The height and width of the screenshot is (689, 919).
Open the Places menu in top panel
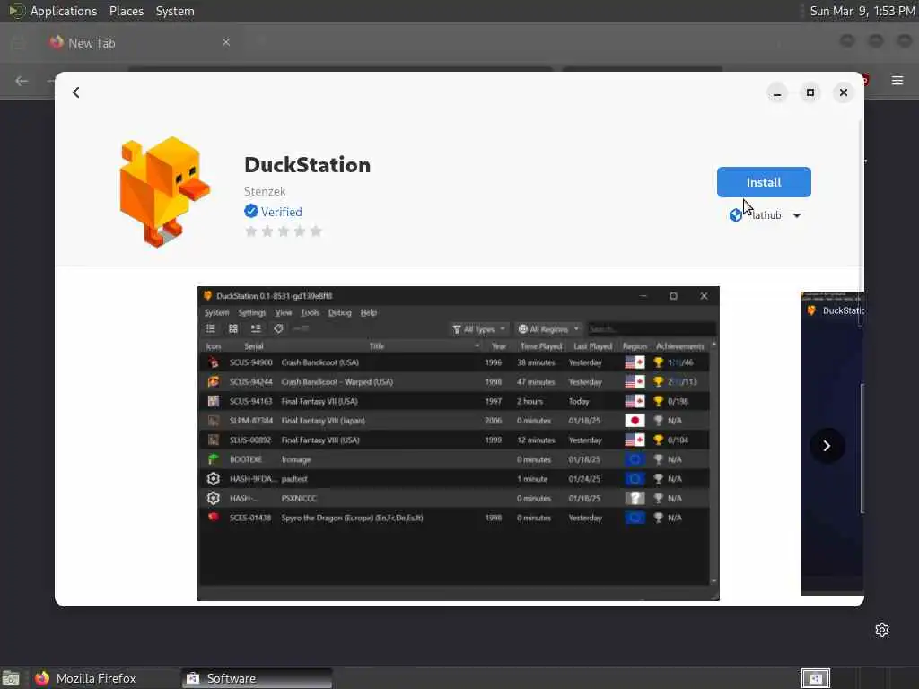[126, 11]
